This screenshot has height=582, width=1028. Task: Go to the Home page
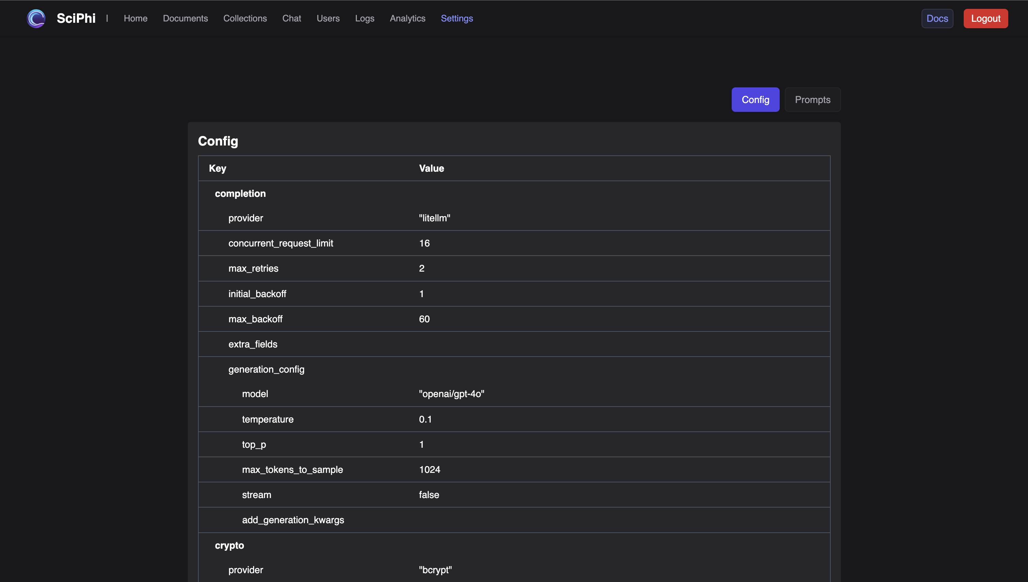click(136, 18)
